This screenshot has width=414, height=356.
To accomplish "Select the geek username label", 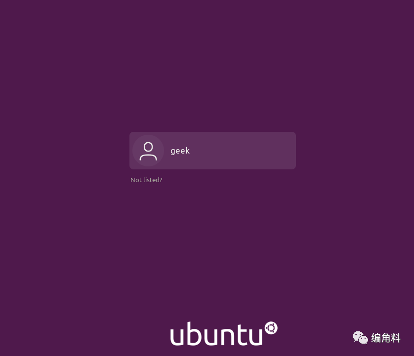I will tap(180, 151).
